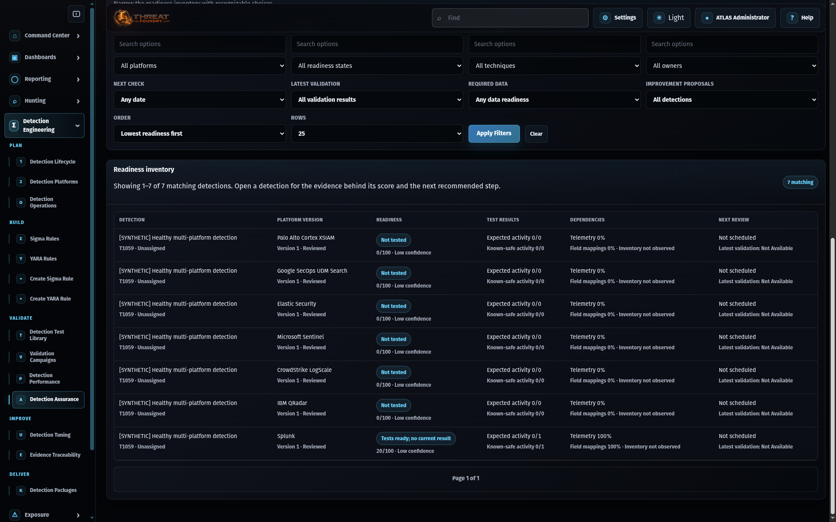Click the Sigma Rules sigma badge
The image size is (836, 522).
(x=21, y=239)
